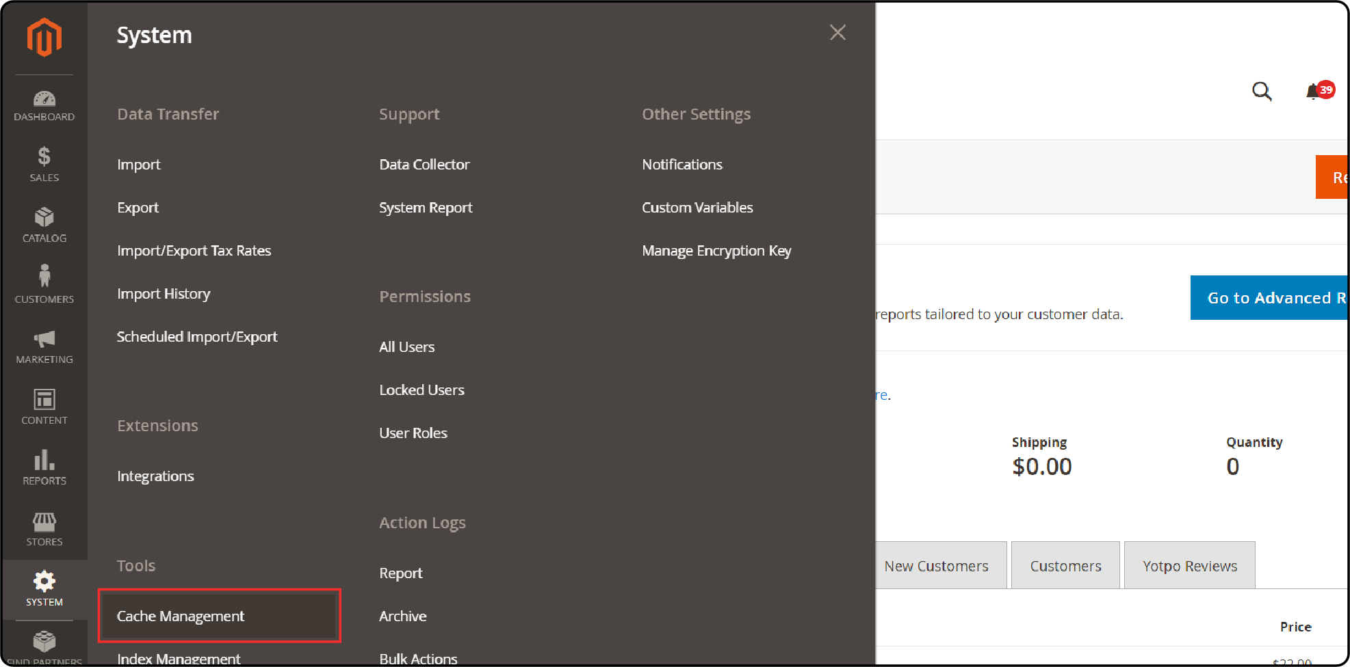The image size is (1350, 667).
Task: Open Import under Data Transfer
Action: pyautogui.click(x=139, y=165)
